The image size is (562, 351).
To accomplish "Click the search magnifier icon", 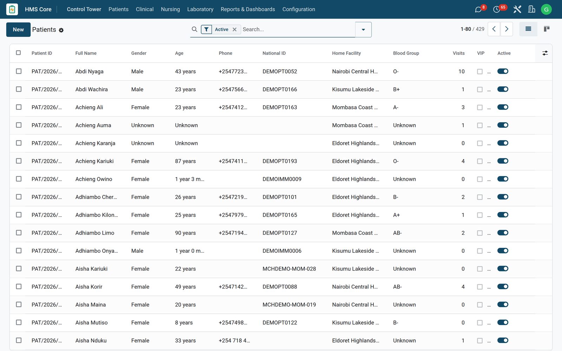I will click(194, 29).
